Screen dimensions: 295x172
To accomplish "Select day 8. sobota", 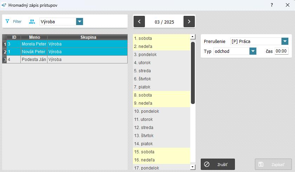I will [x=161, y=95].
